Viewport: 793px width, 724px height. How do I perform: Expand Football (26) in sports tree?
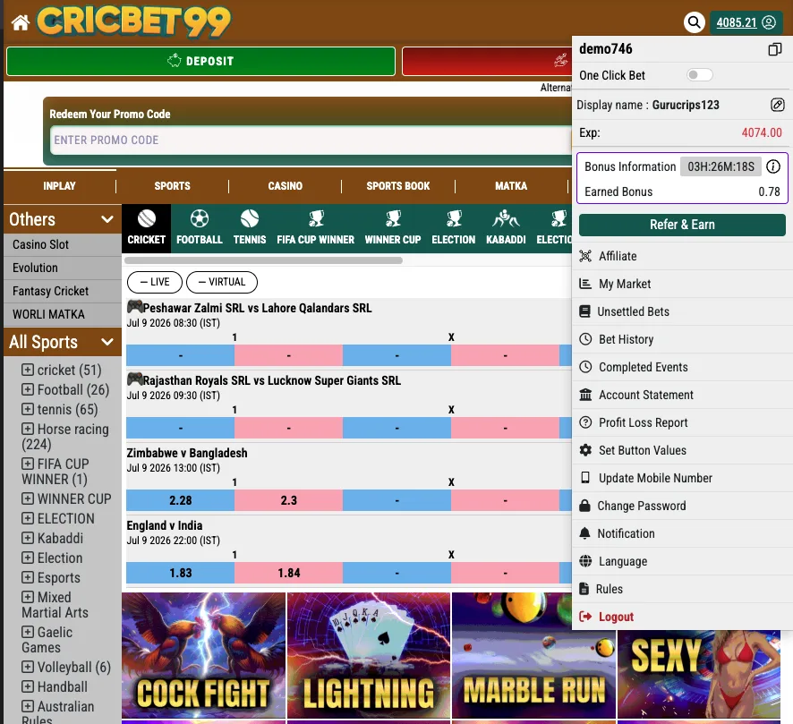click(28, 389)
